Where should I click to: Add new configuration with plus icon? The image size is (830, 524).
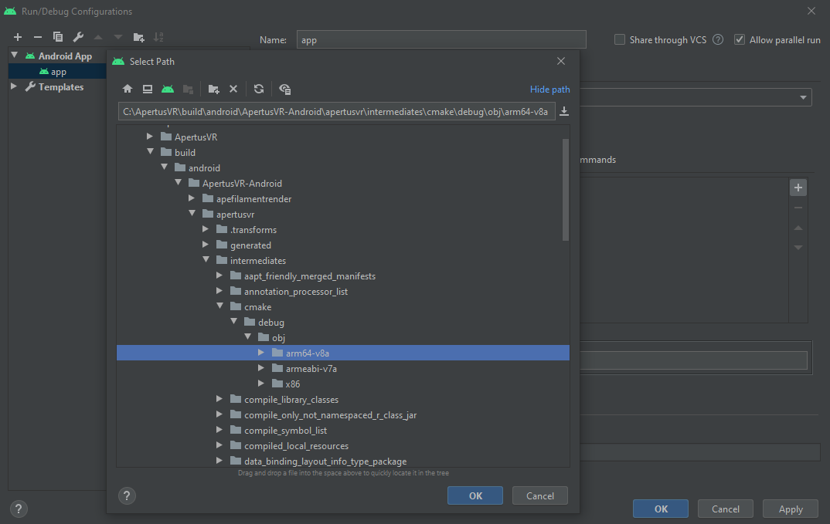18,37
